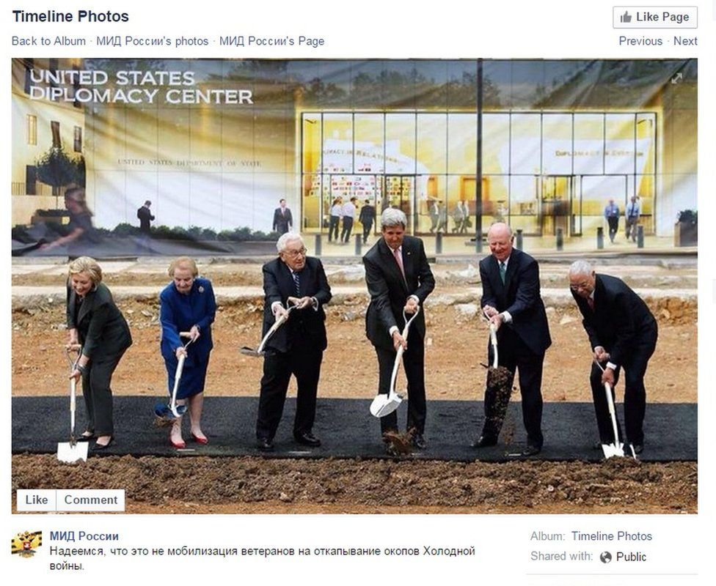716x586 pixels.
Task: Click the fullscreen expand icon on photo
Action: click(x=676, y=78)
